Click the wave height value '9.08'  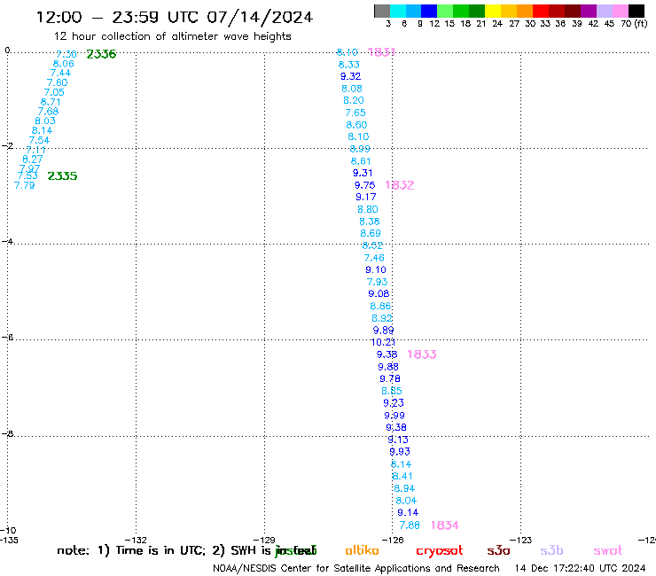click(x=379, y=294)
